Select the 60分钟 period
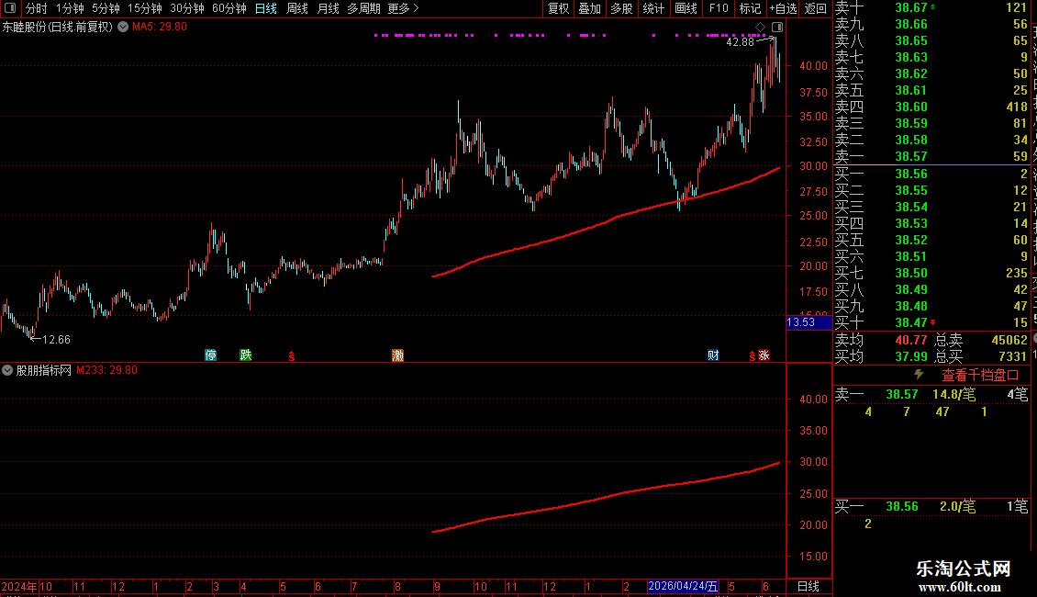1037x597 pixels. click(x=229, y=8)
